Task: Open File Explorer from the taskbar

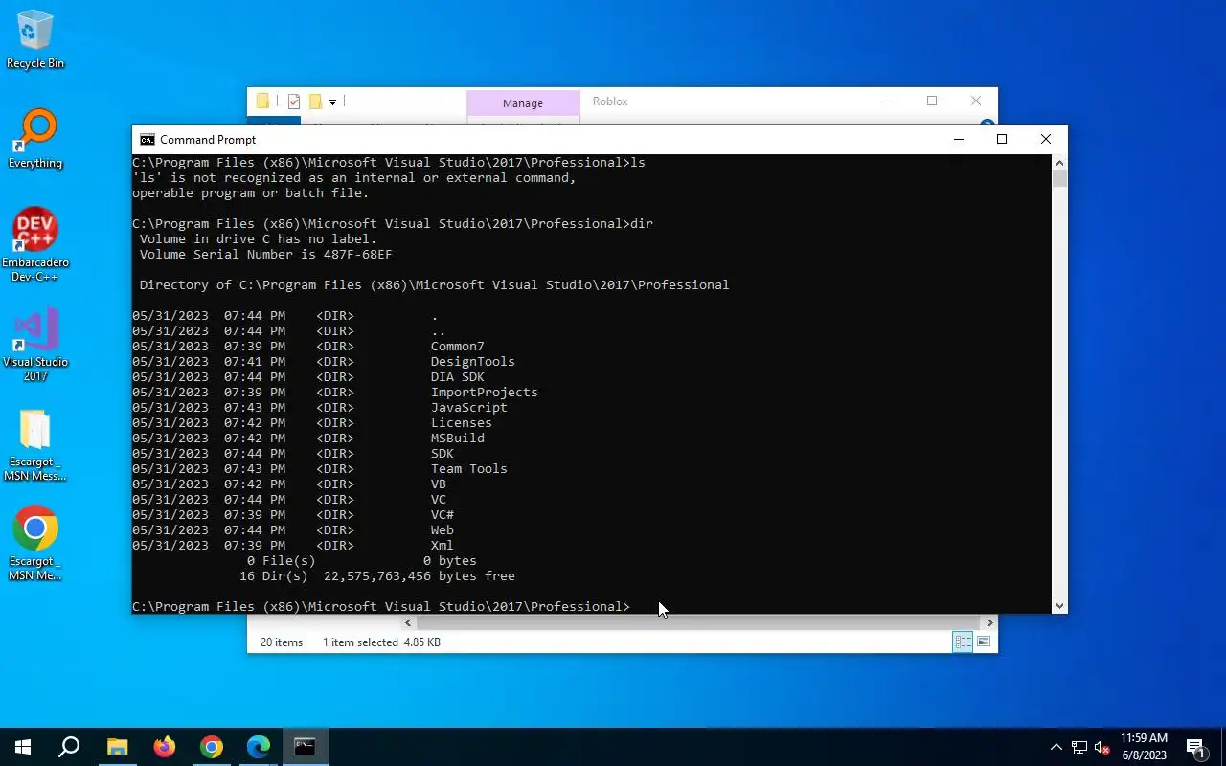Action: [x=117, y=747]
